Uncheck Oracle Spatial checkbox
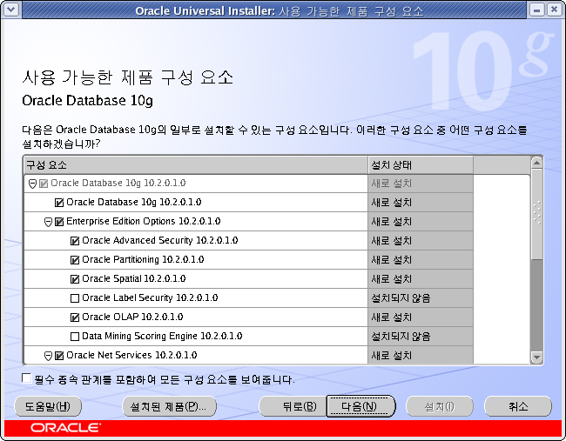 [x=75, y=279]
